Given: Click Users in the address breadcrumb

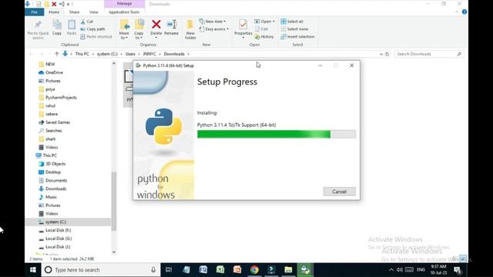Looking at the screenshot, I should click(x=130, y=54).
